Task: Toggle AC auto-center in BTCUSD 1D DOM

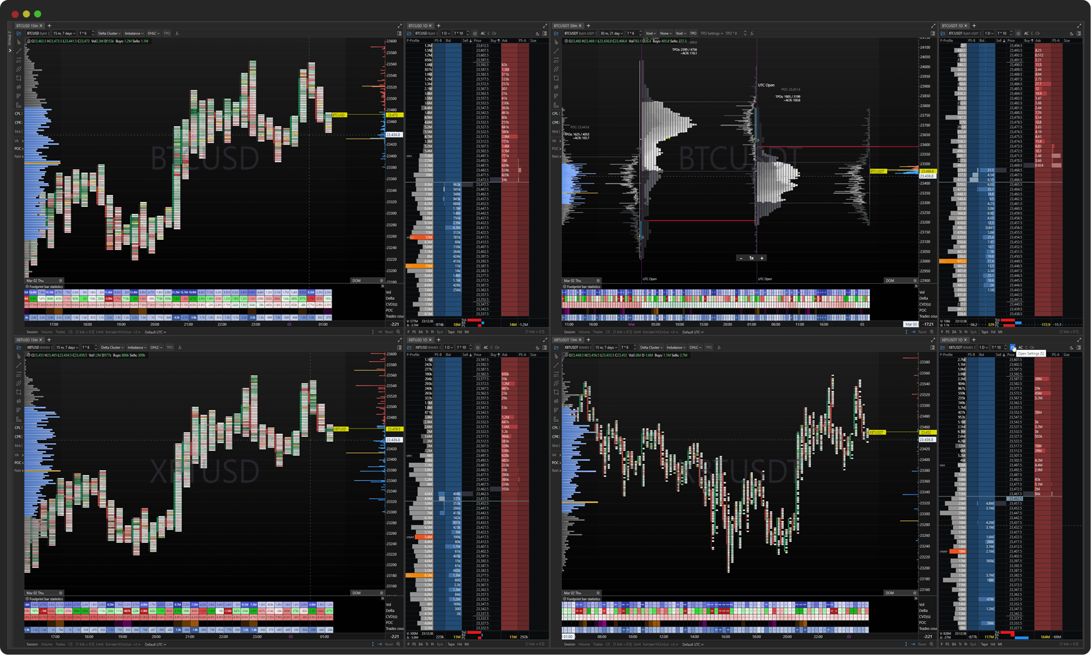Action: coord(483,33)
